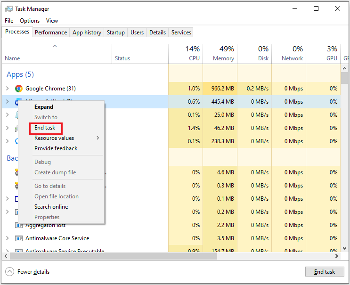
Task: Expand the app row showing 25.0 MB memory
Action: pyautogui.click(x=8, y=115)
